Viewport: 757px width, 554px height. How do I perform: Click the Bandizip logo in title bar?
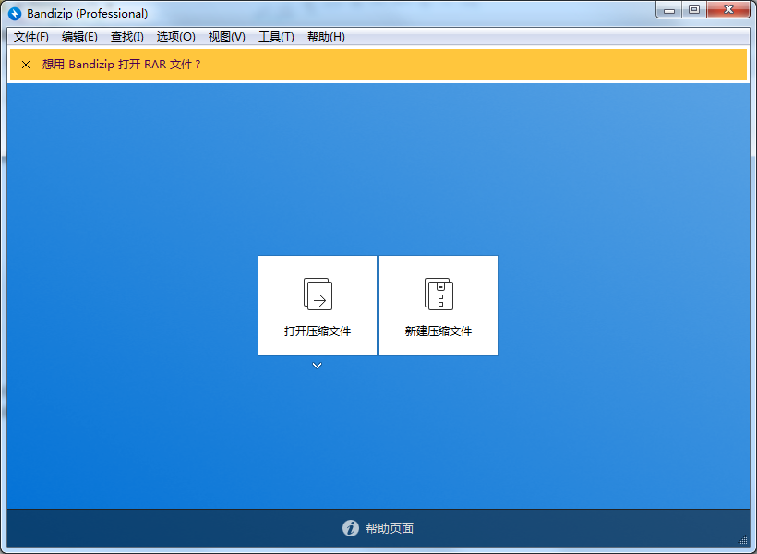pos(15,14)
